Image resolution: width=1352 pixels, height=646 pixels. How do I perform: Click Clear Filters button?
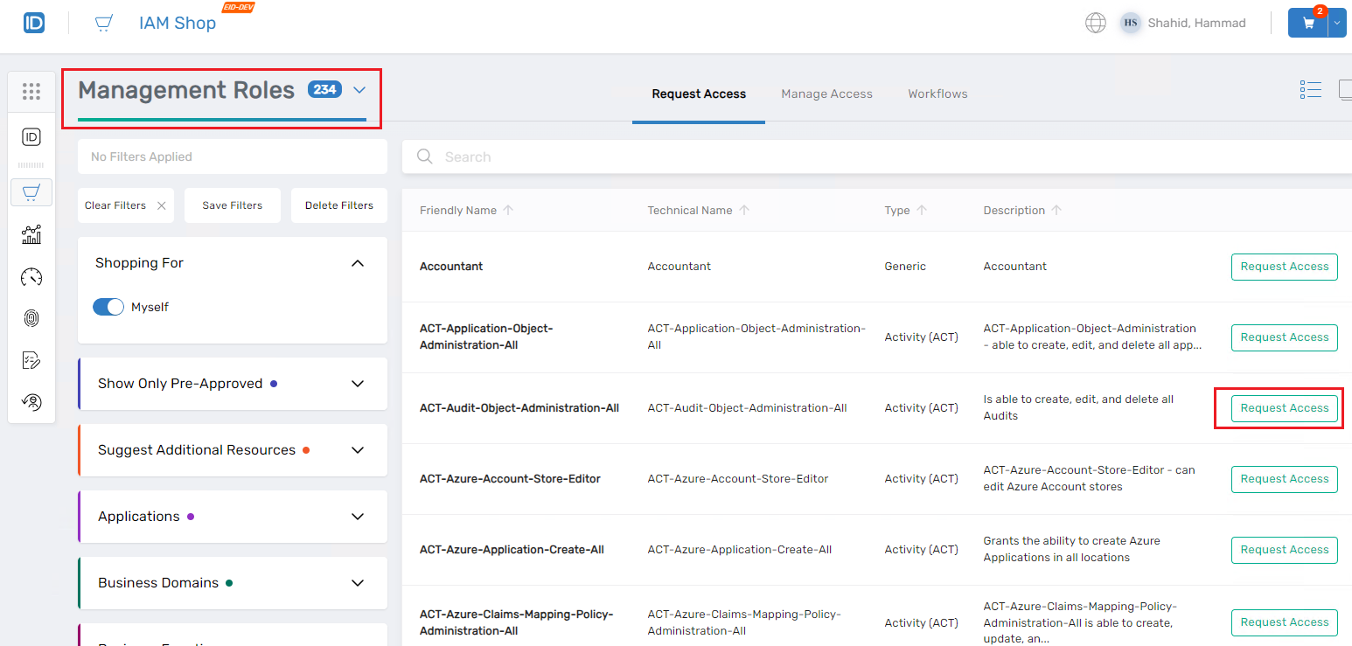coord(126,205)
